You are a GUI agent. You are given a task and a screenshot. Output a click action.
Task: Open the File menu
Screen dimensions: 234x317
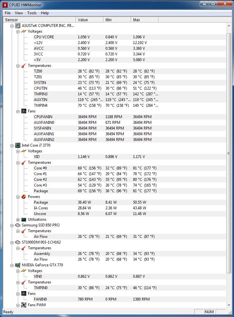pos(8,13)
